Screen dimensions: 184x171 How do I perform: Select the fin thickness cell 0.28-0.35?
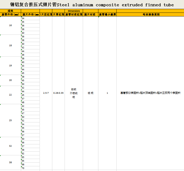pyautogui.click(x=58, y=93)
